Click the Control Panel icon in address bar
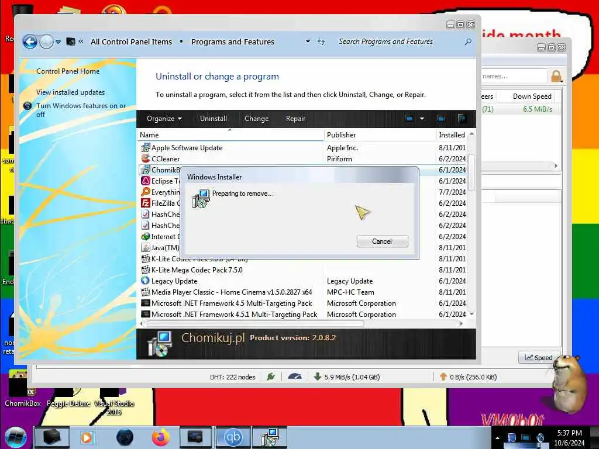The height and width of the screenshot is (449, 599). coord(71,42)
